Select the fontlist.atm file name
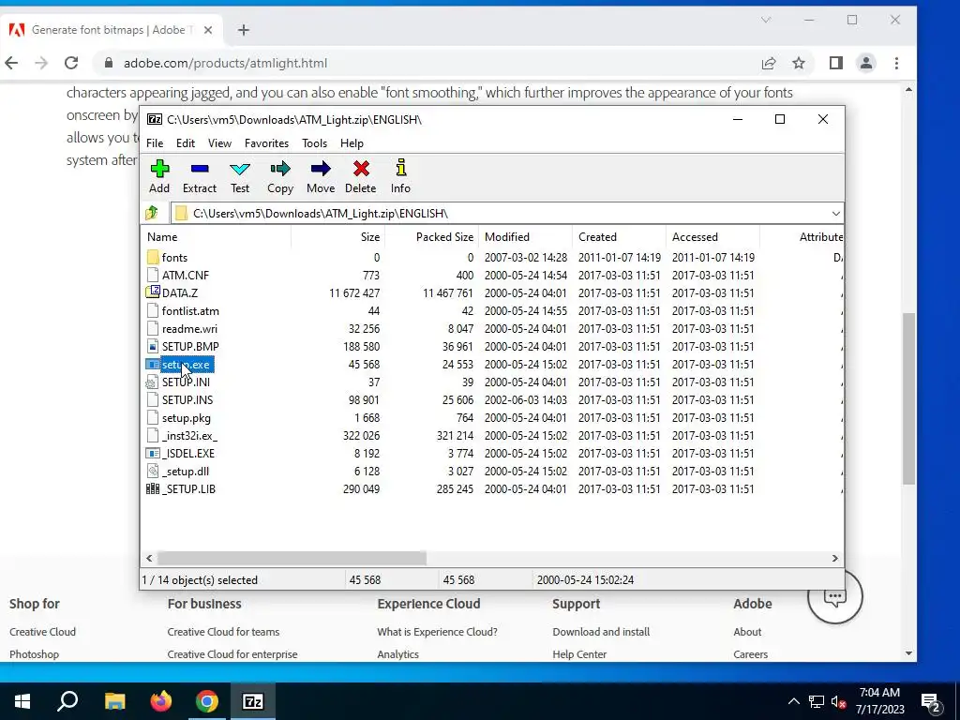 (x=190, y=311)
